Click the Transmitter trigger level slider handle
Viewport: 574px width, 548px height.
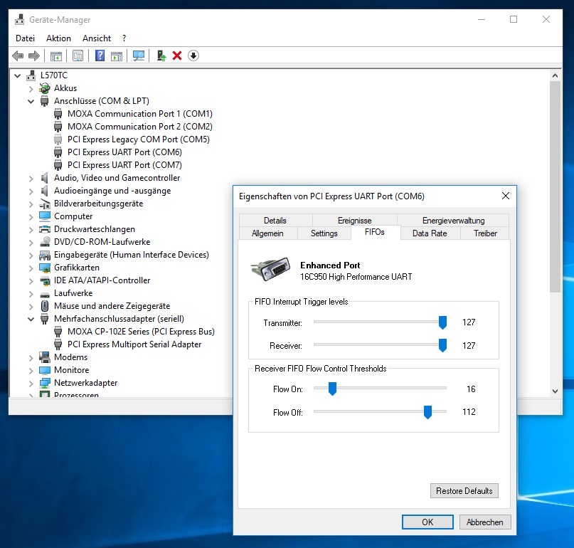tap(442, 323)
